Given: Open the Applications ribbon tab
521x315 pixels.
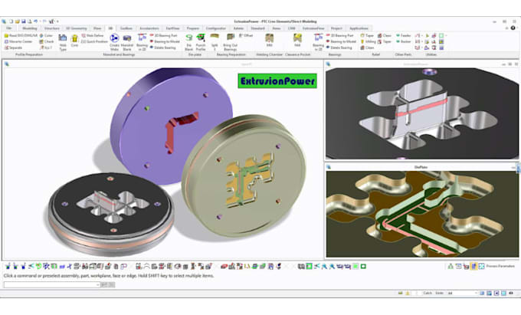Looking at the screenshot, I should 359,28.
